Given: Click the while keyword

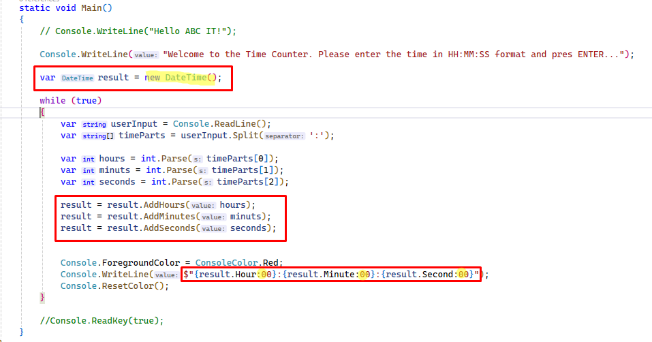Looking at the screenshot, I should (x=52, y=101).
